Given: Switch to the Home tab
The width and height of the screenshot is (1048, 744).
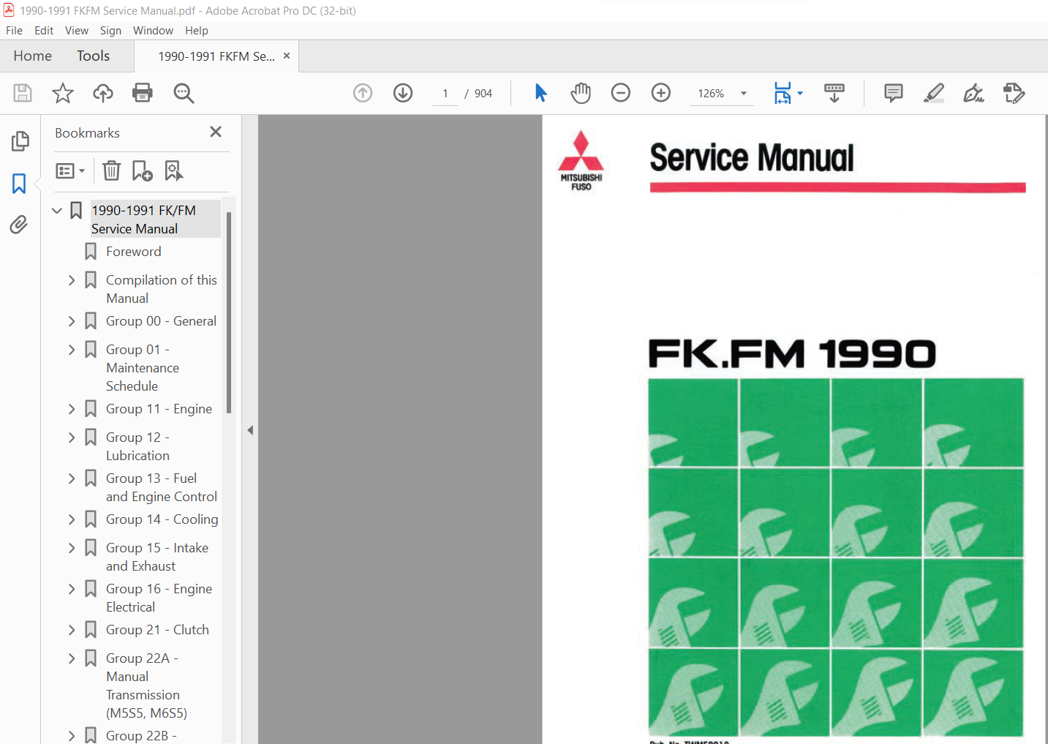Looking at the screenshot, I should coord(32,56).
